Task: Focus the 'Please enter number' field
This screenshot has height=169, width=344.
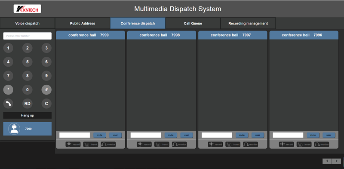Action: point(28,36)
